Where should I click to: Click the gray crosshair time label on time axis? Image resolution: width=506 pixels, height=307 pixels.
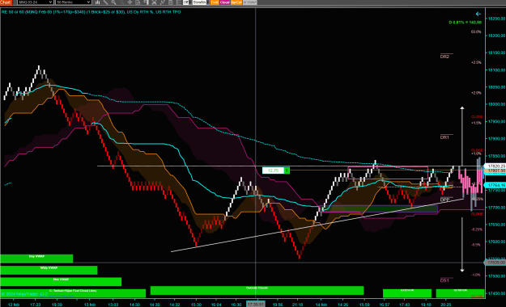pyautogui.click(x=256, y=304)
